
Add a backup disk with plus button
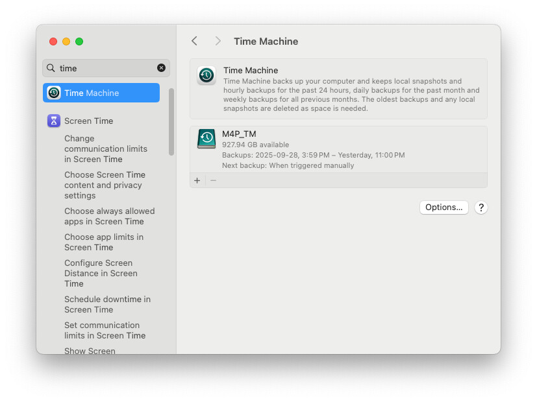197,180
